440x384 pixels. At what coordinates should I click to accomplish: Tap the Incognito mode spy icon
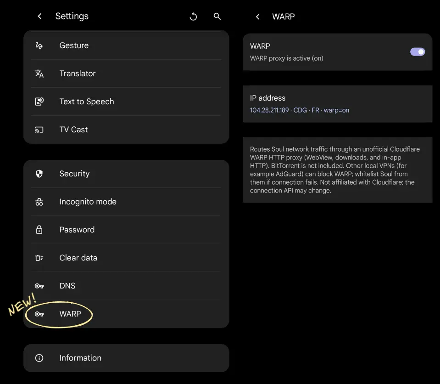tap(39, 202)
